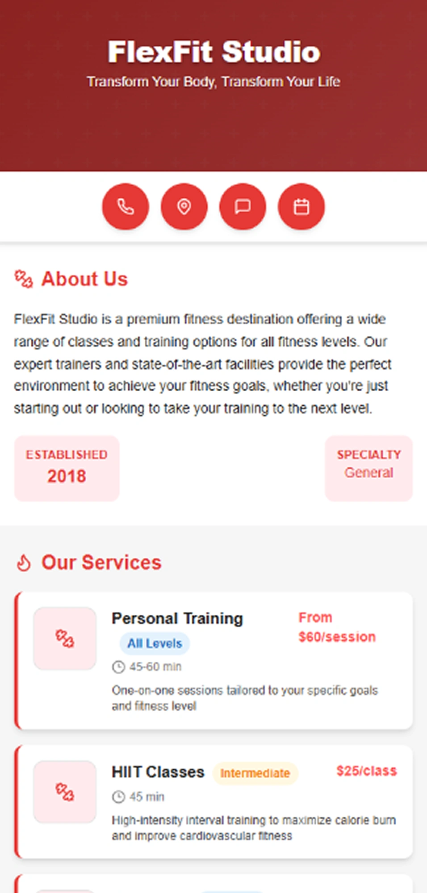Viewport: 427px width, 893px height.
Task: Open the Personal Training service title
Action: (177, 618)
